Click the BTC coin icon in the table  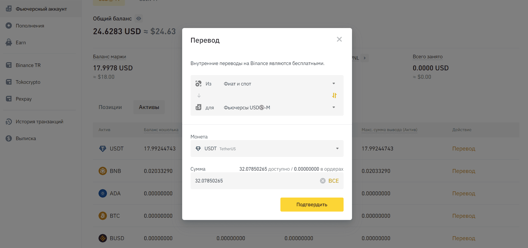(103, 216)
